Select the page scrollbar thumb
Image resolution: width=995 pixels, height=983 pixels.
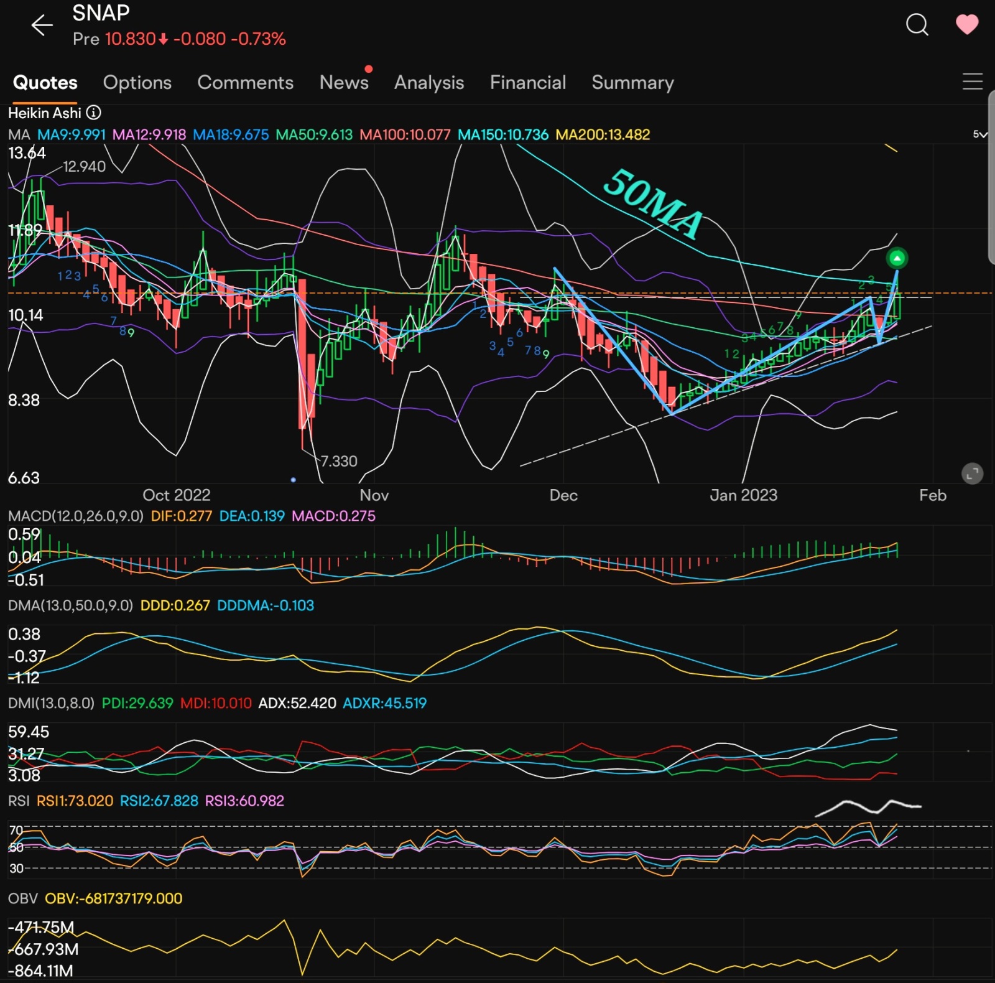991,177
